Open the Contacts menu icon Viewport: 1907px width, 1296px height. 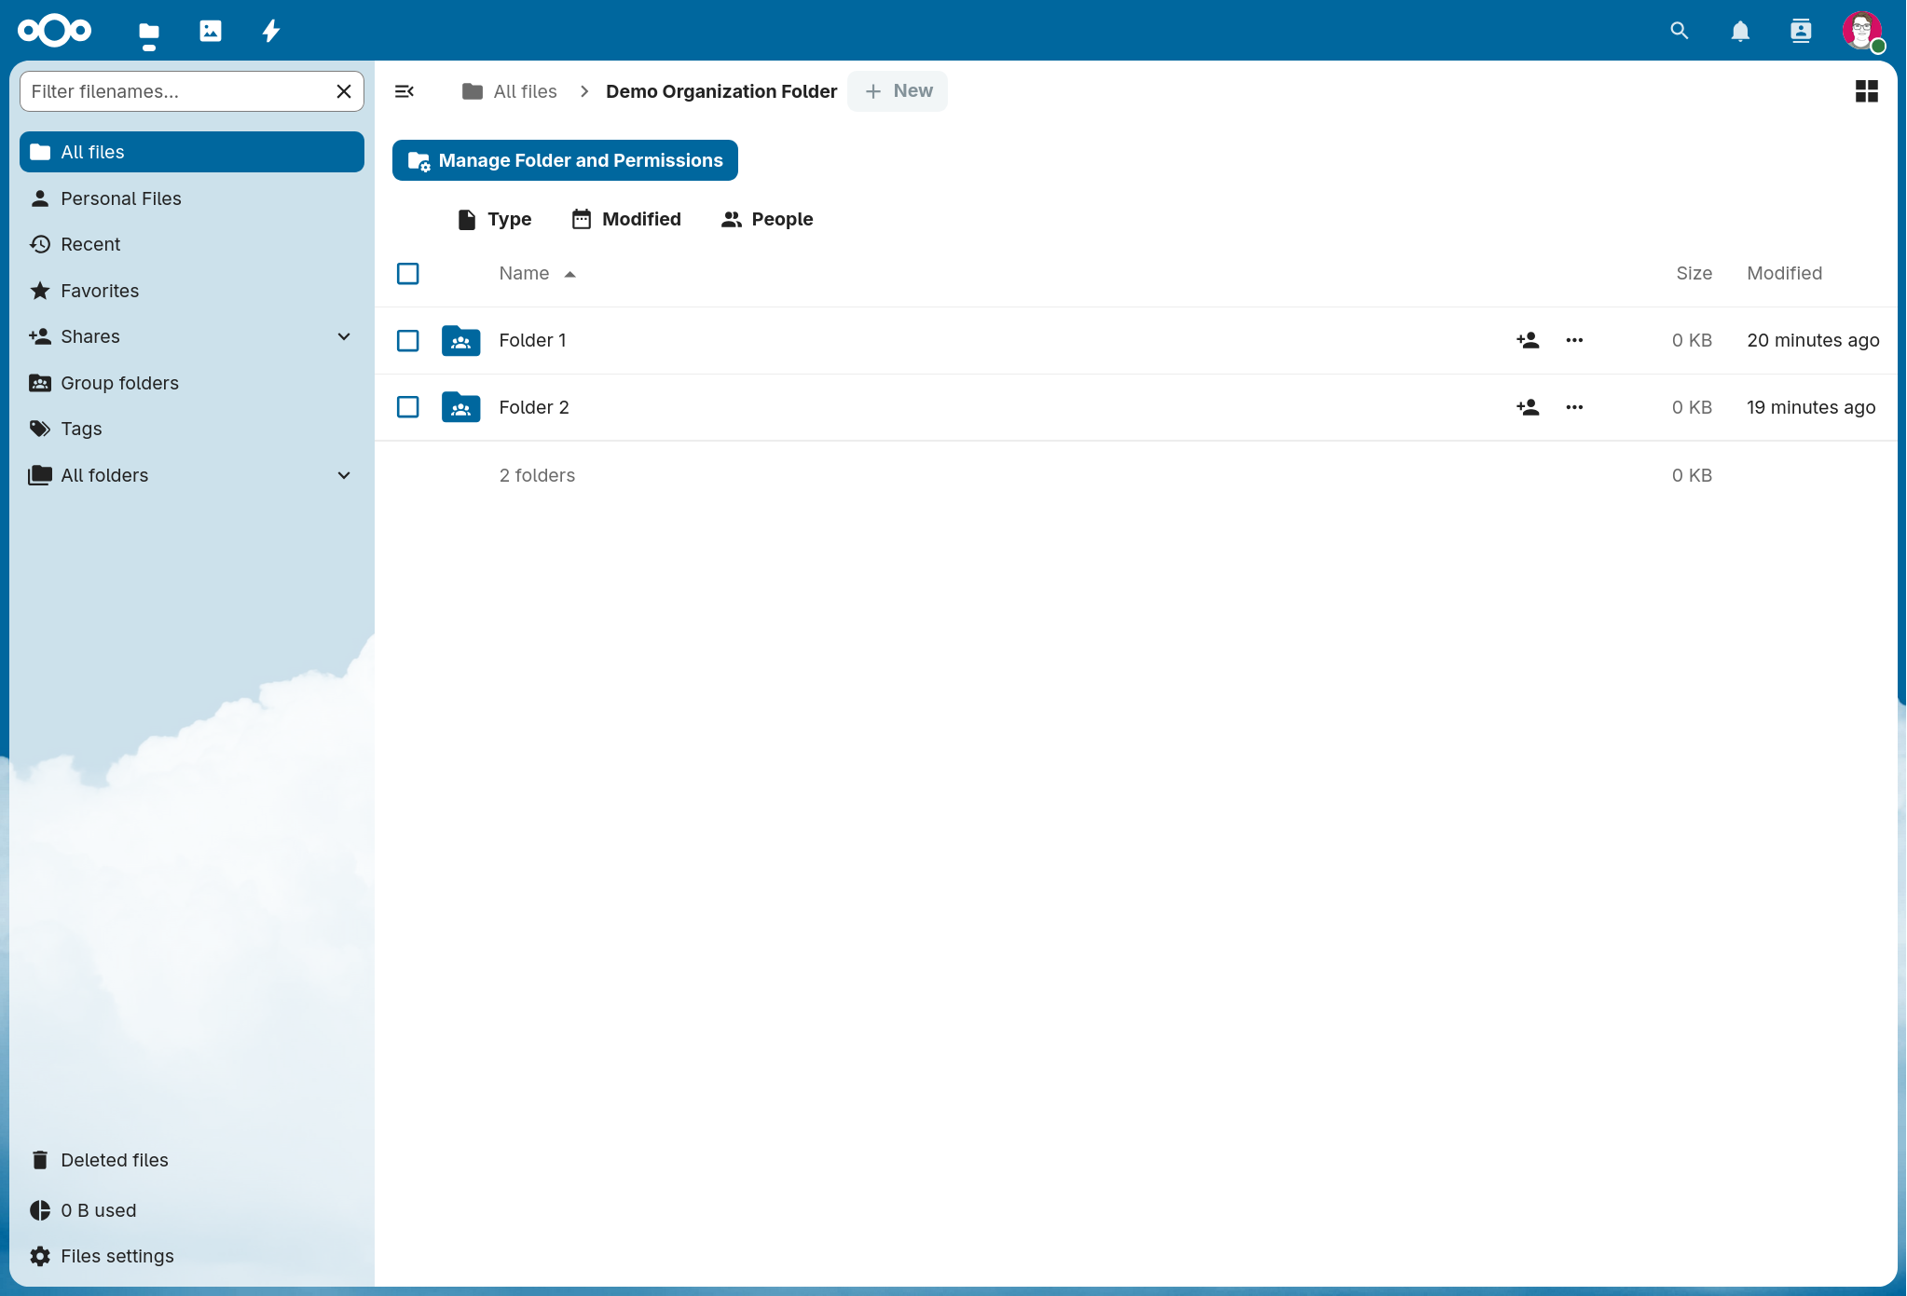(1800, 31)
